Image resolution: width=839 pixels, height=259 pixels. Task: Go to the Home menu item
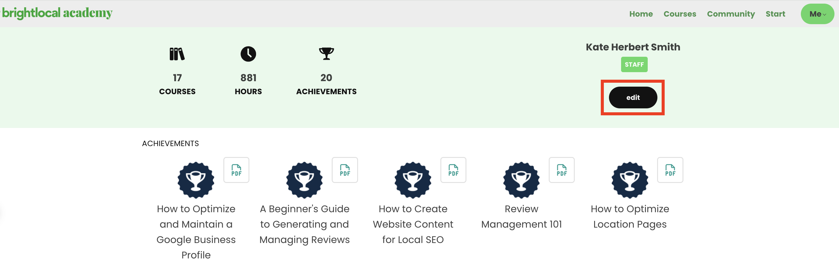(x=641, y=14)
